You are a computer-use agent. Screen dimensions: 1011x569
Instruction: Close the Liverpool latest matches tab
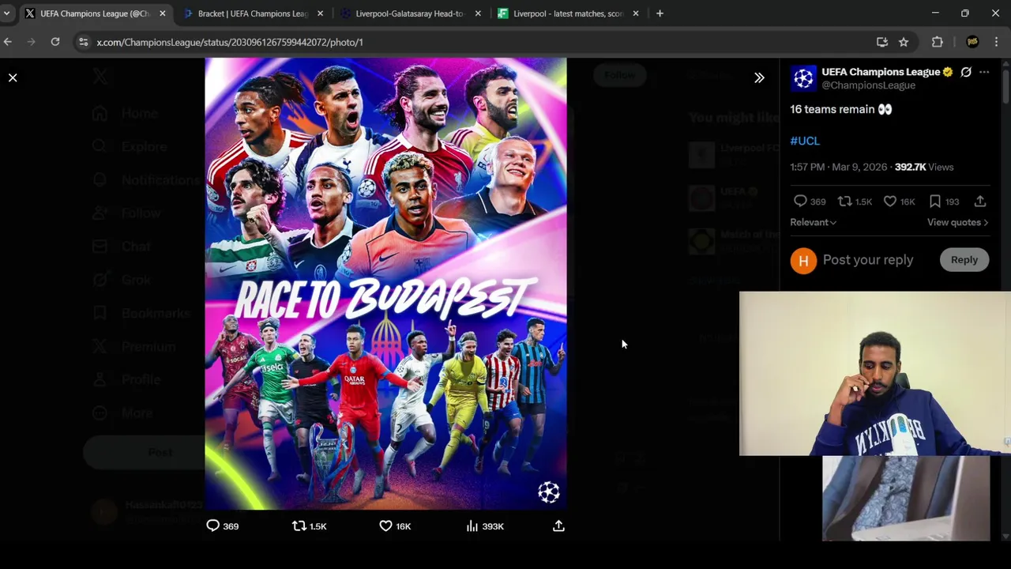(x=636, y=13)
